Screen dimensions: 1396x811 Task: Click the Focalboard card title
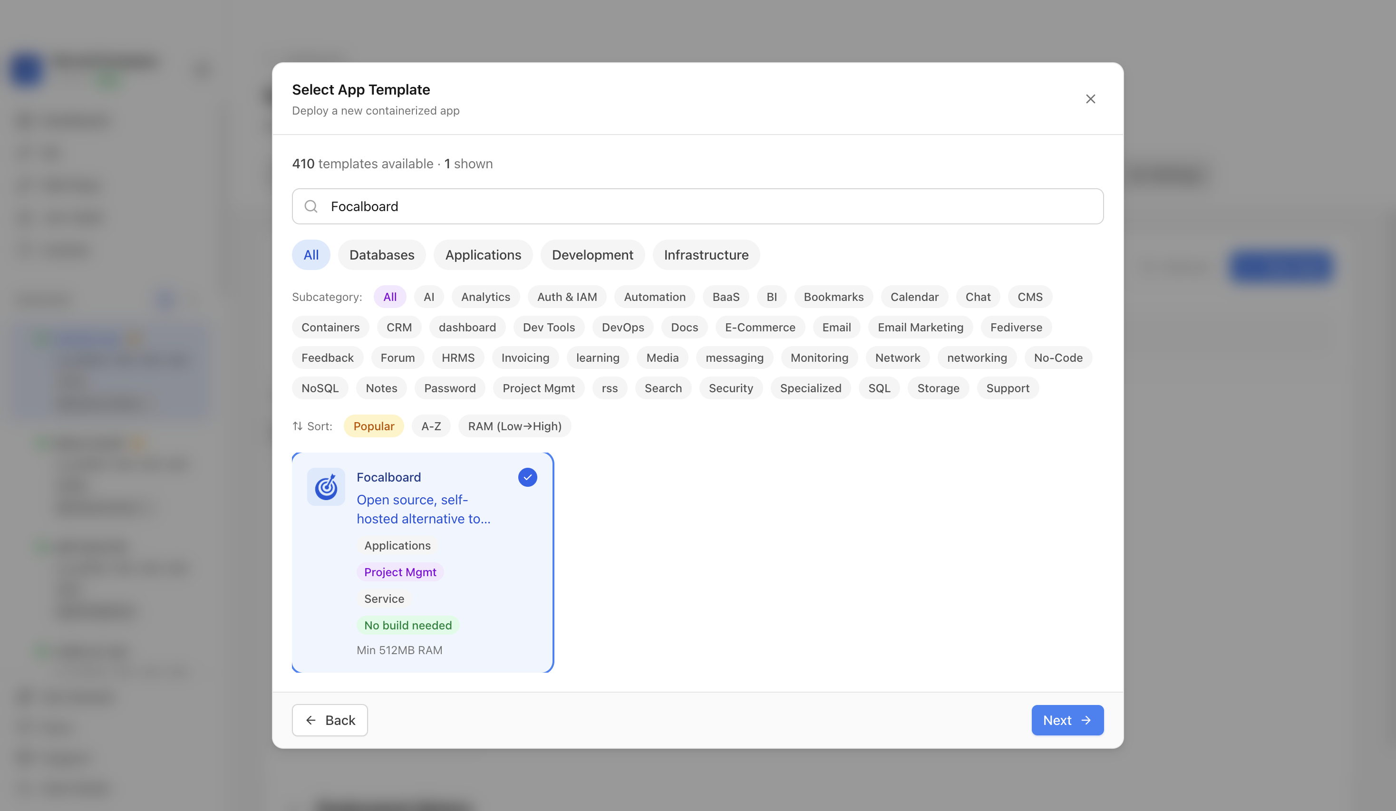click(x=389, y=477)
